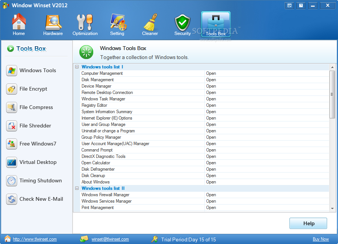Select the File Compress sidebar label
Viewport: 338px width, 244px height.
[x=36, y=108]
